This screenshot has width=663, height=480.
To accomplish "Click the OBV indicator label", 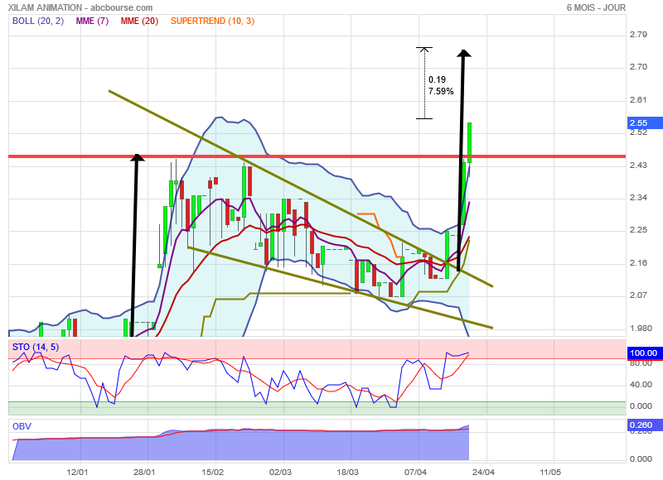I will click(x=22, y=426).
